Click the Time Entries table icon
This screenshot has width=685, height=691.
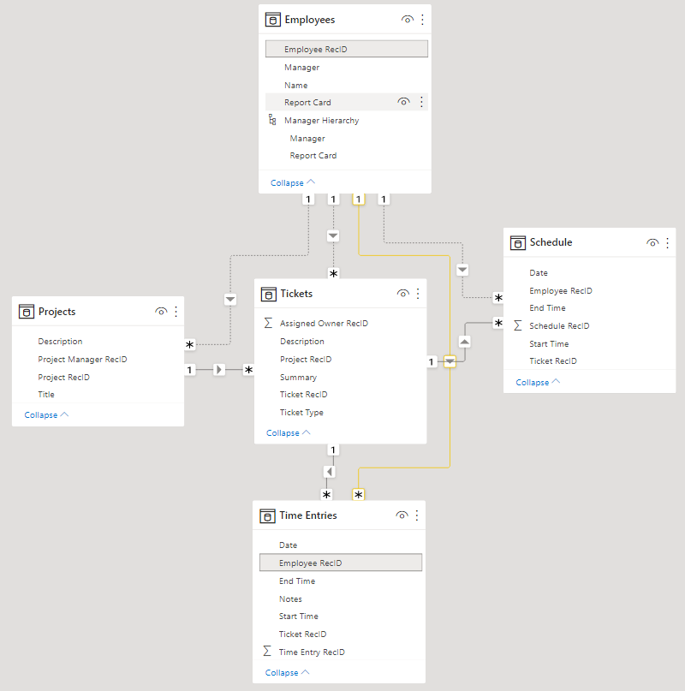(267, 515)
